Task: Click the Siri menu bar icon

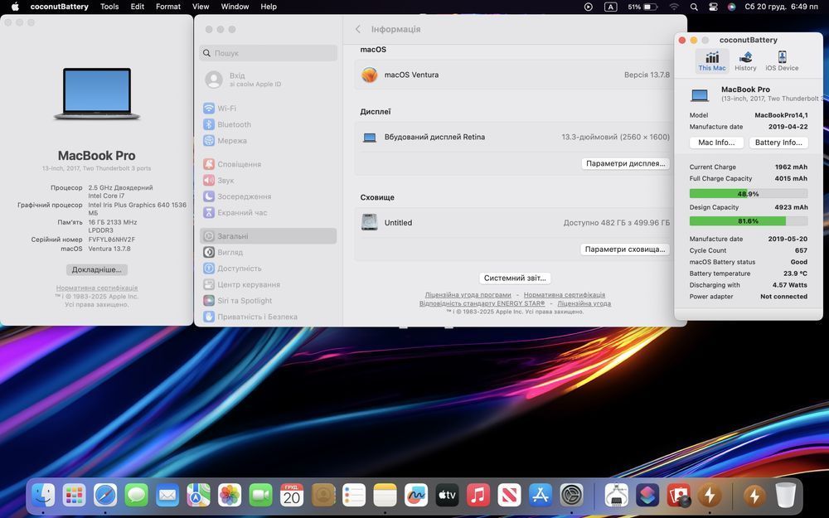Action: pyautogui.click(x=732, y=7)
